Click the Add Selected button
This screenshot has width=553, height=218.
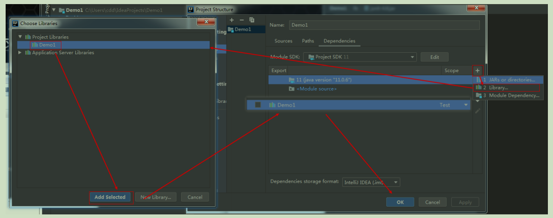pos(110,197)
